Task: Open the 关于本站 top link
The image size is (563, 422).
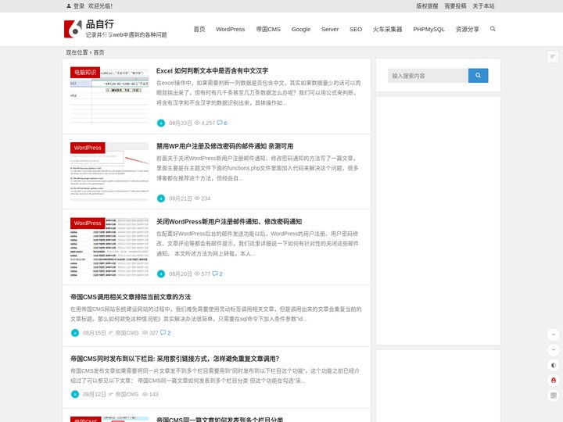Action: click(x=483, y=5)
